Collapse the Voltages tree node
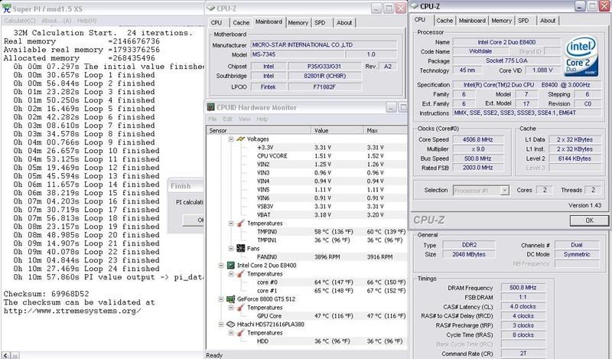 [231, 139]
